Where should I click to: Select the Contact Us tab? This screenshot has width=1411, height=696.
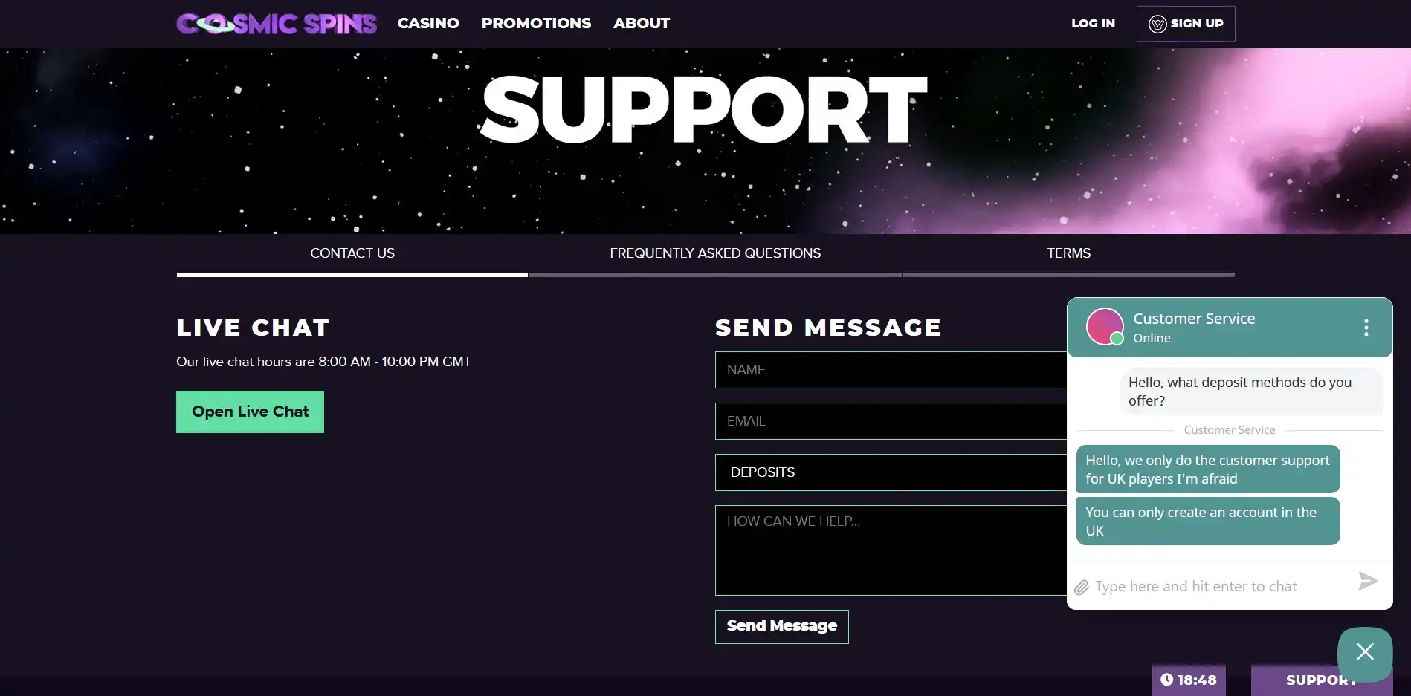(352, 253)
